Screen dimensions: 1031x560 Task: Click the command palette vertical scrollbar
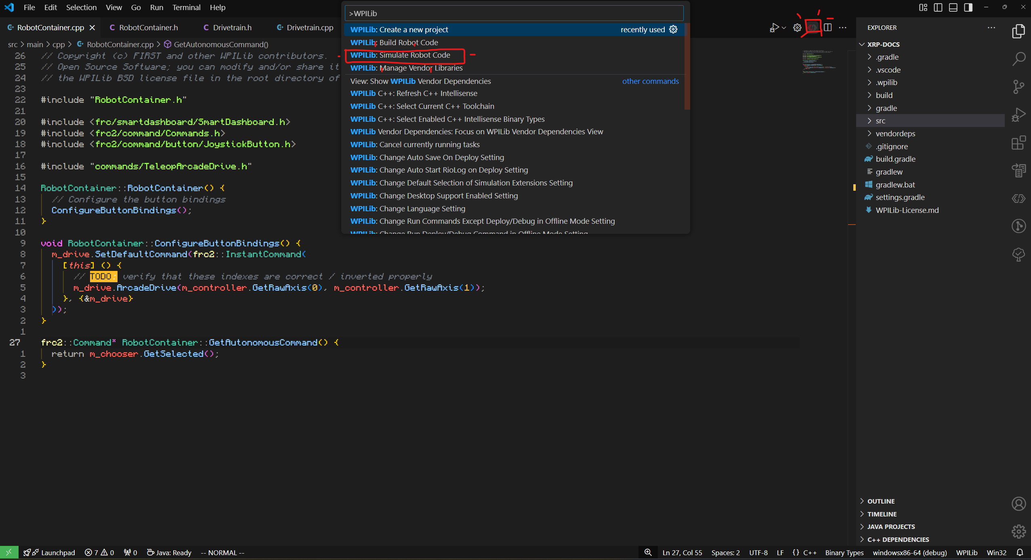(687, 67)
